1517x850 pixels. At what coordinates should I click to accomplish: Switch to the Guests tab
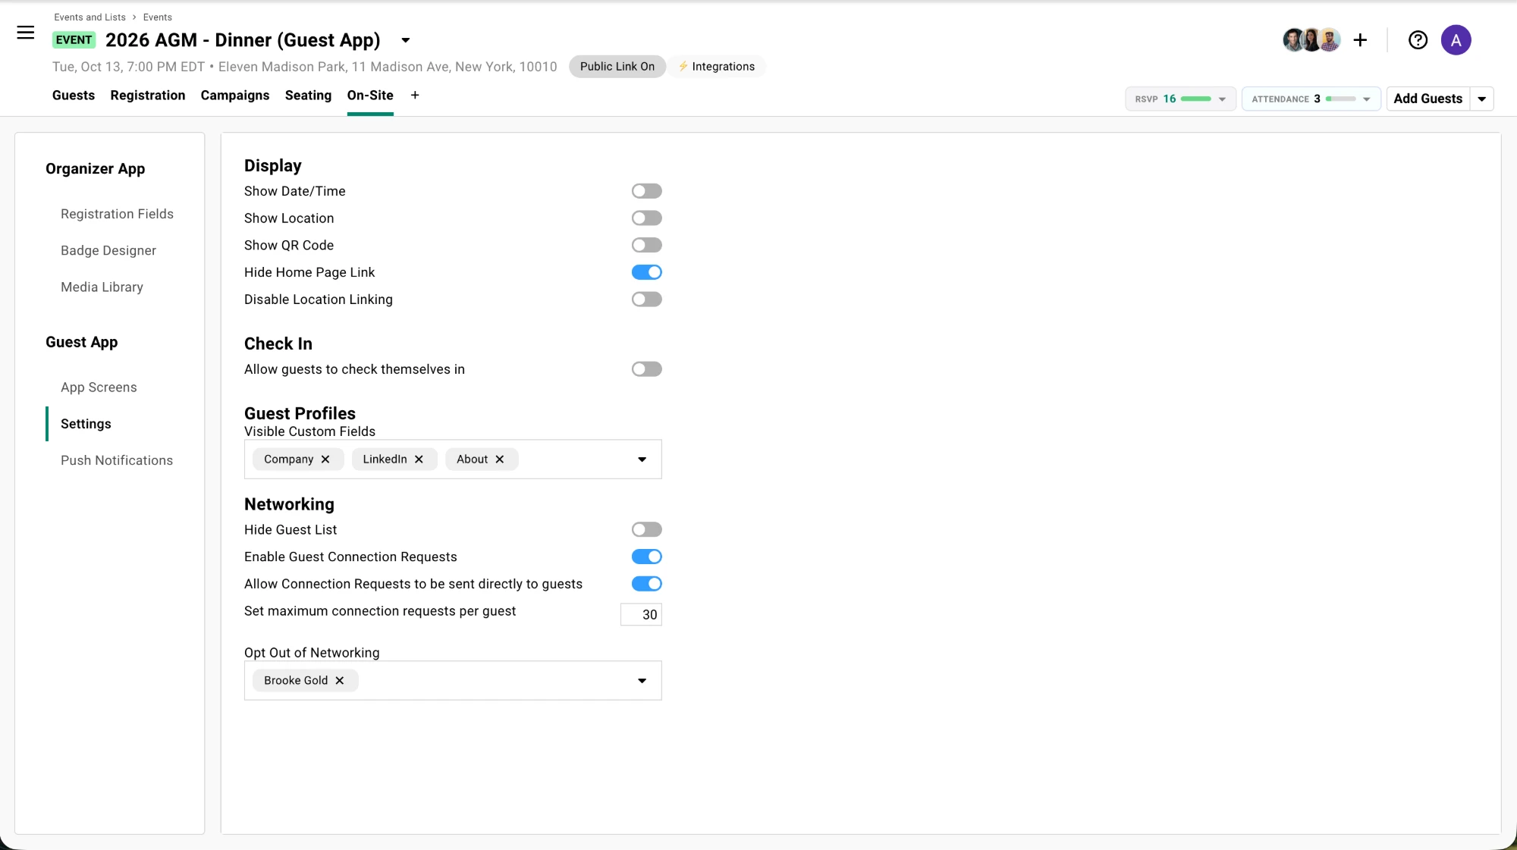[74, 96]
